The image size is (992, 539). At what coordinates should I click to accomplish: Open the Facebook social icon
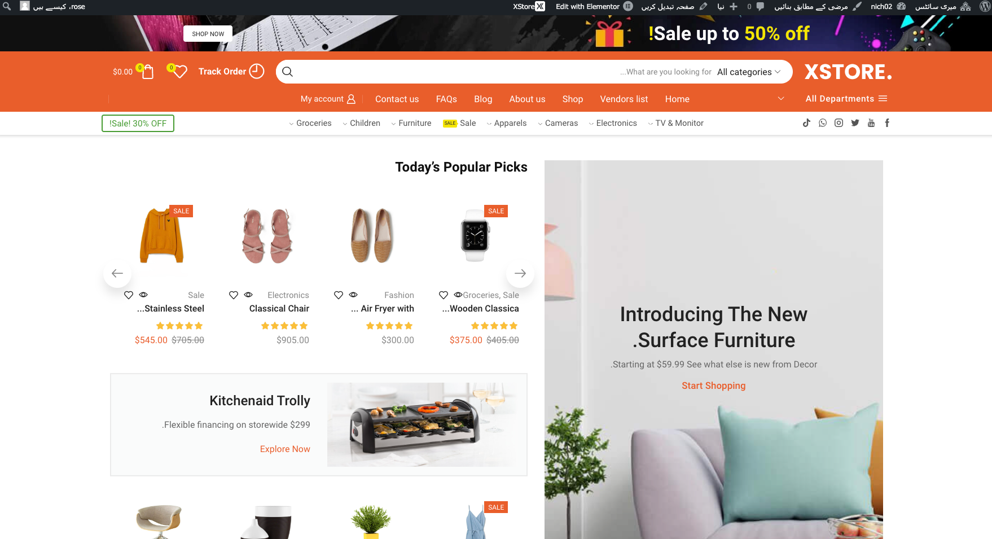[887, 123]
